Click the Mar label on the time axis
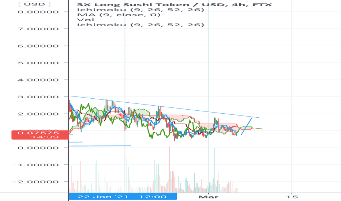Viewport: 341px width, 201px height. 208,197
